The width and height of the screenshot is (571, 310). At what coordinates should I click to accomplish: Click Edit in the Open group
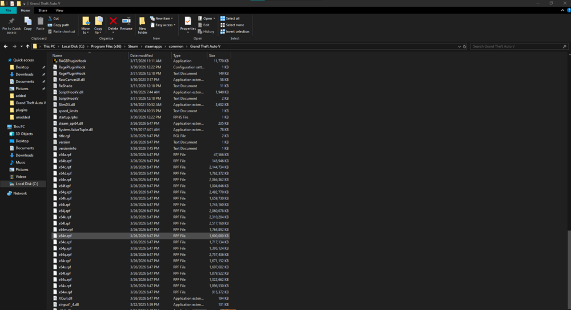click(x=204, y=25)
